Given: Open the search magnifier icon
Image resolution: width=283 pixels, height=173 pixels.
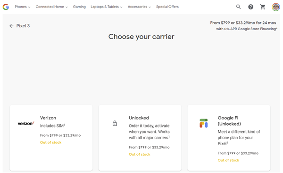Looking at the screenshot, I should pos(238,7).
